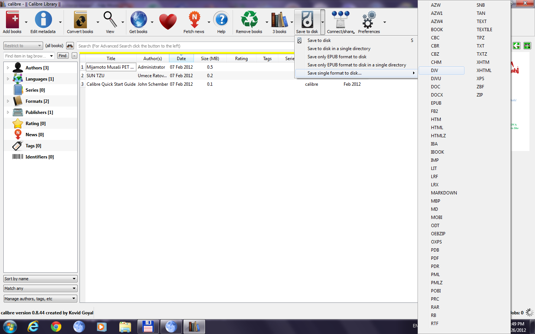Select DJV format in submenu
535x334 pixels.
coord(442,71)
